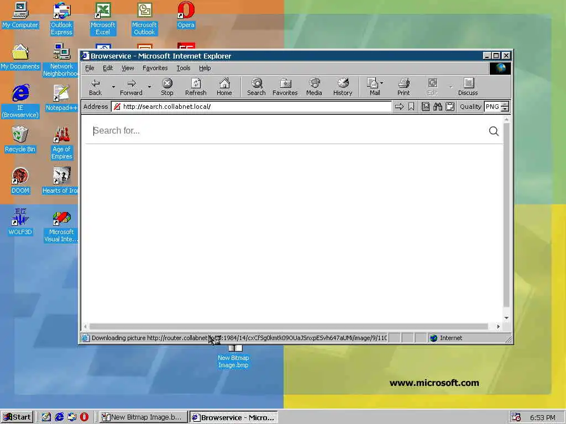Click the system tray icon beside clock
566x424 pixels.
pos(516,417)
